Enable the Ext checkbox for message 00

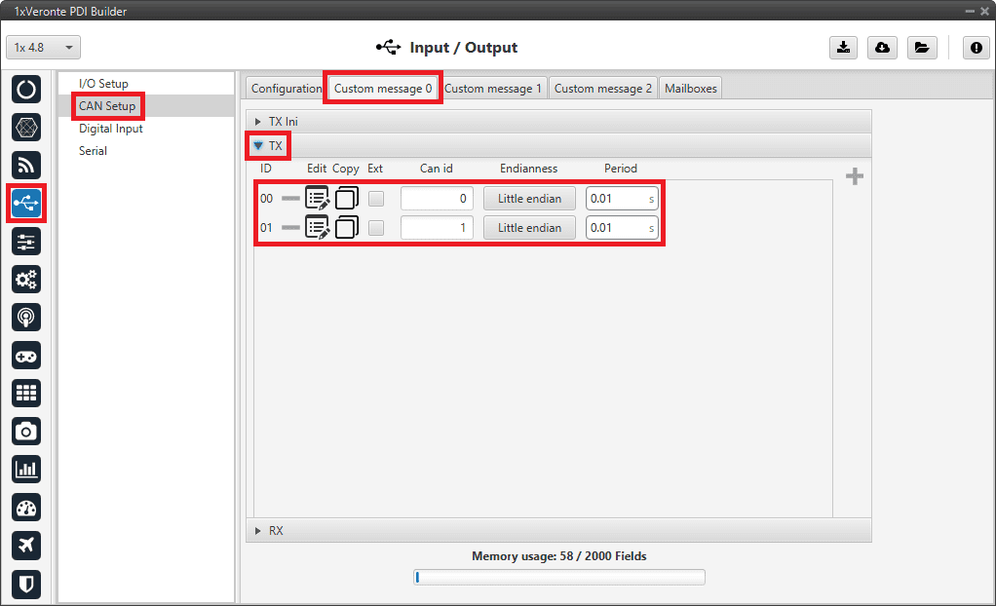pyautogui.click(x=375, y=199)
